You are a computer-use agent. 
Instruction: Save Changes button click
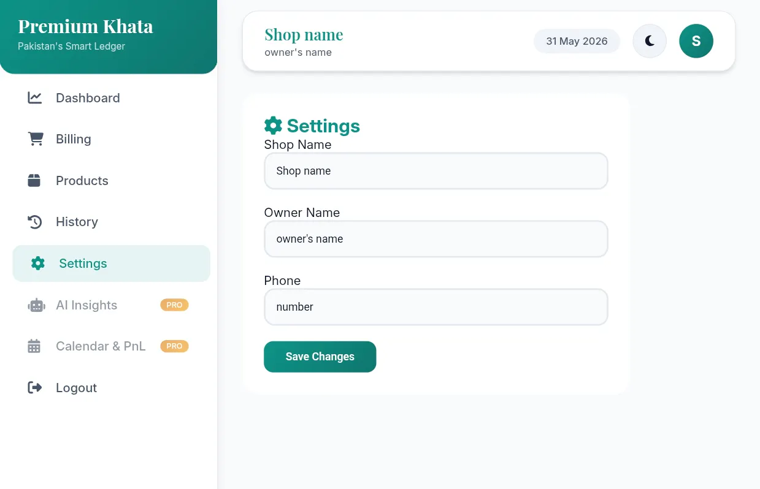(x=320, y=357)
